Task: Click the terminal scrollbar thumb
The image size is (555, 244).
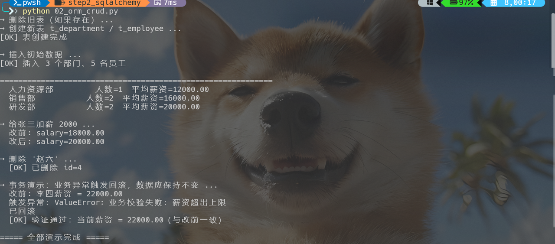Action: click(x=553, y=40)
